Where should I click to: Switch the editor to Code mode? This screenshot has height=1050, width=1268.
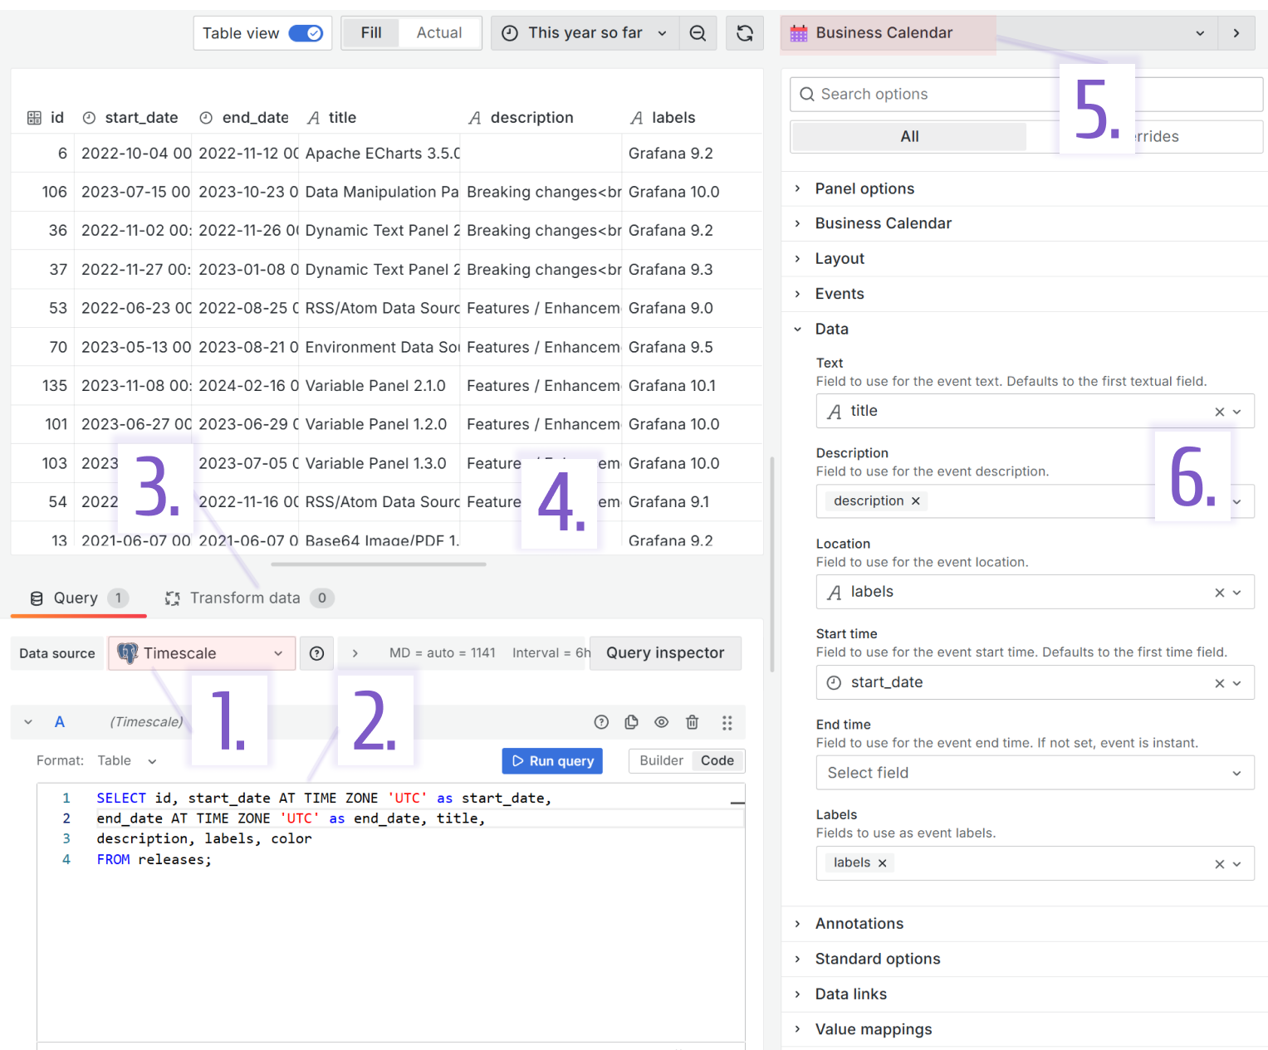(x=717, y=761)
